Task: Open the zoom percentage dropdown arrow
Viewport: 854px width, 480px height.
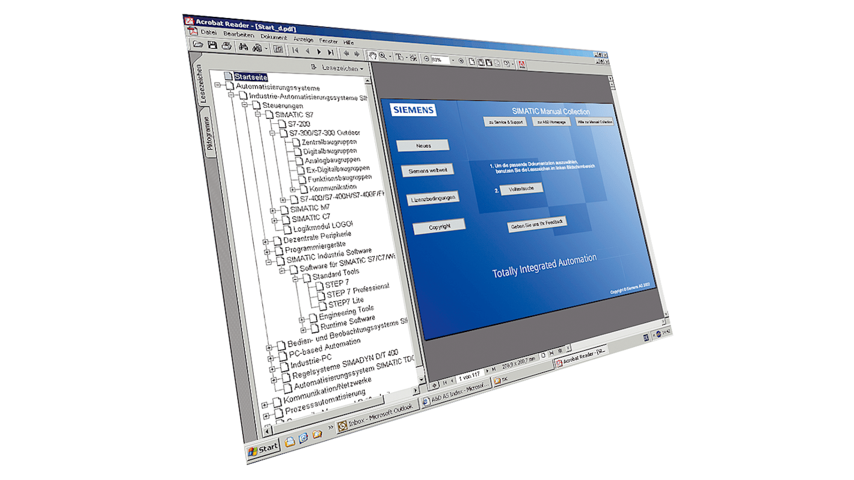Action: point(453,60)
